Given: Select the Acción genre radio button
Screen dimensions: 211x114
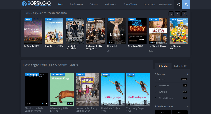Looking at the screenshot, I should [x=156, y=79].
